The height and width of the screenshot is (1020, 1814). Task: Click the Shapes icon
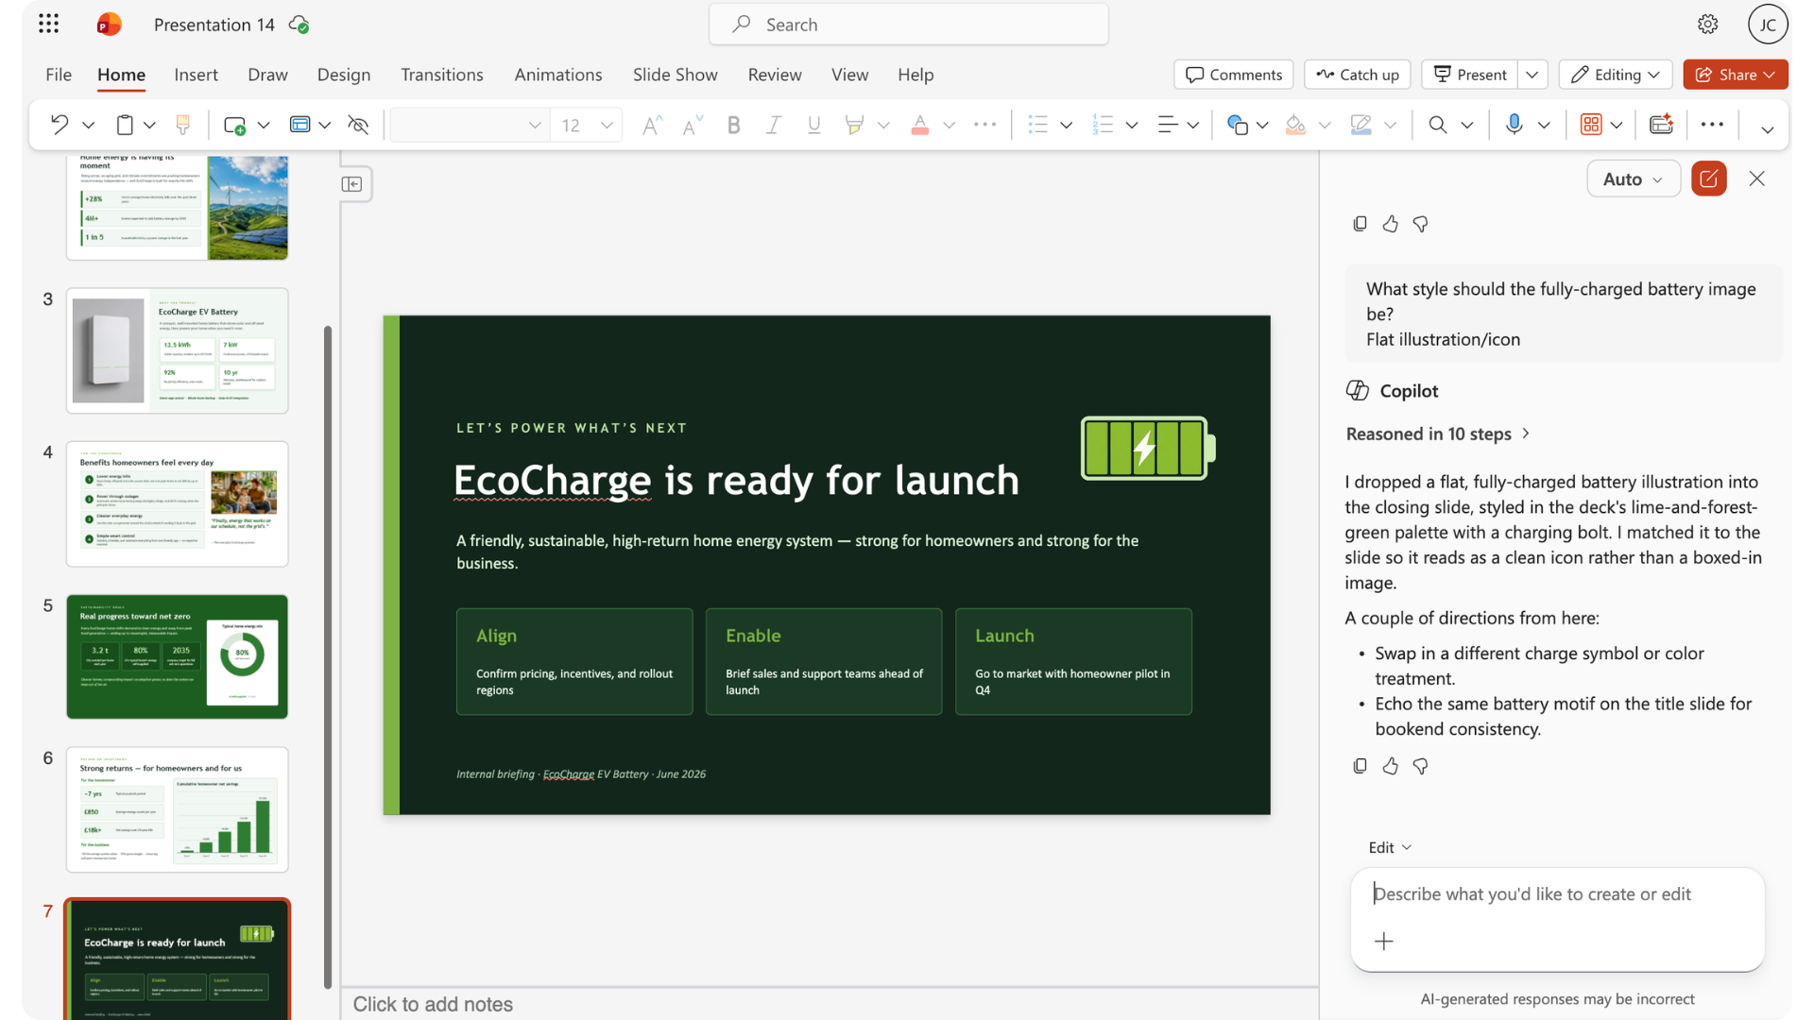pos(1237,125)
